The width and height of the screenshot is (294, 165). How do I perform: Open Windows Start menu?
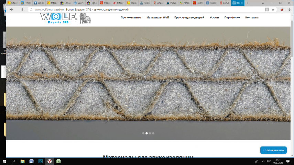tap(4, 161)
